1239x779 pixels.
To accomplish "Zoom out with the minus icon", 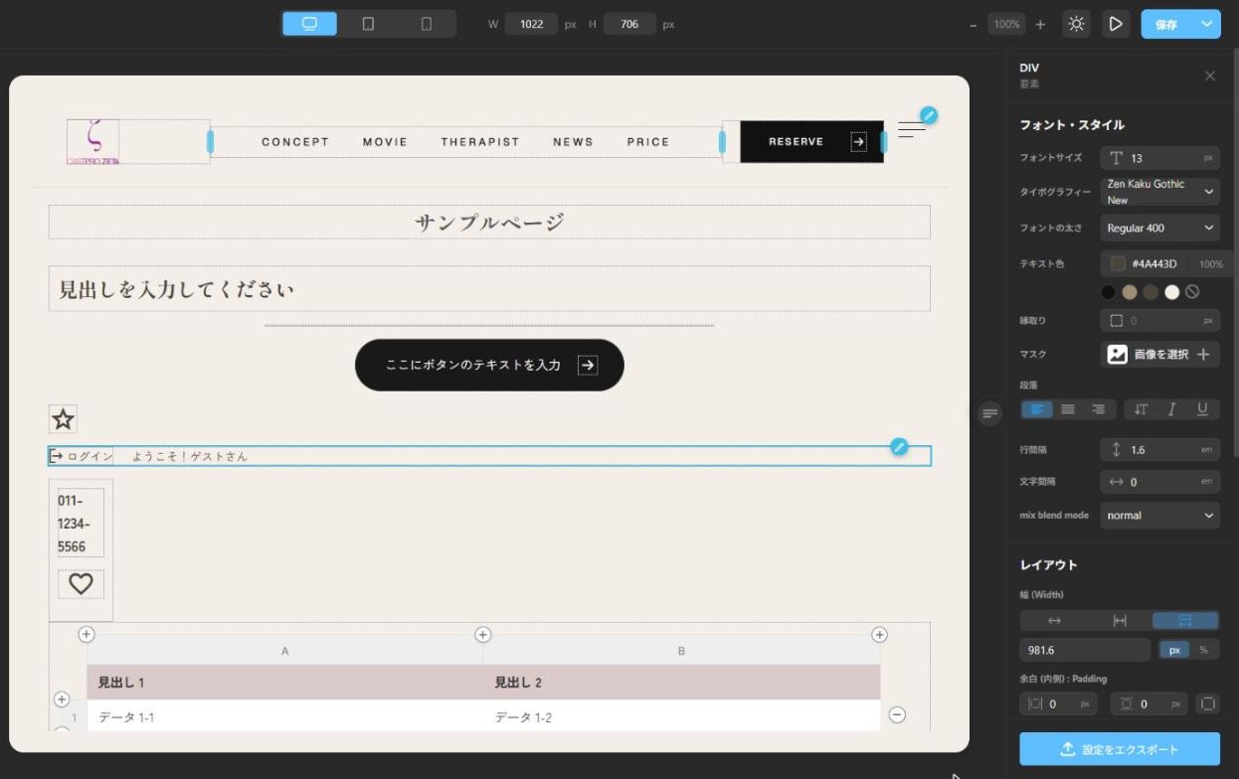I will click(973, 24).
